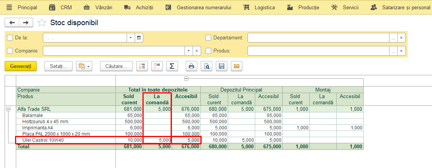
Task: Sort the report in descending order
Action: [157, 66]
